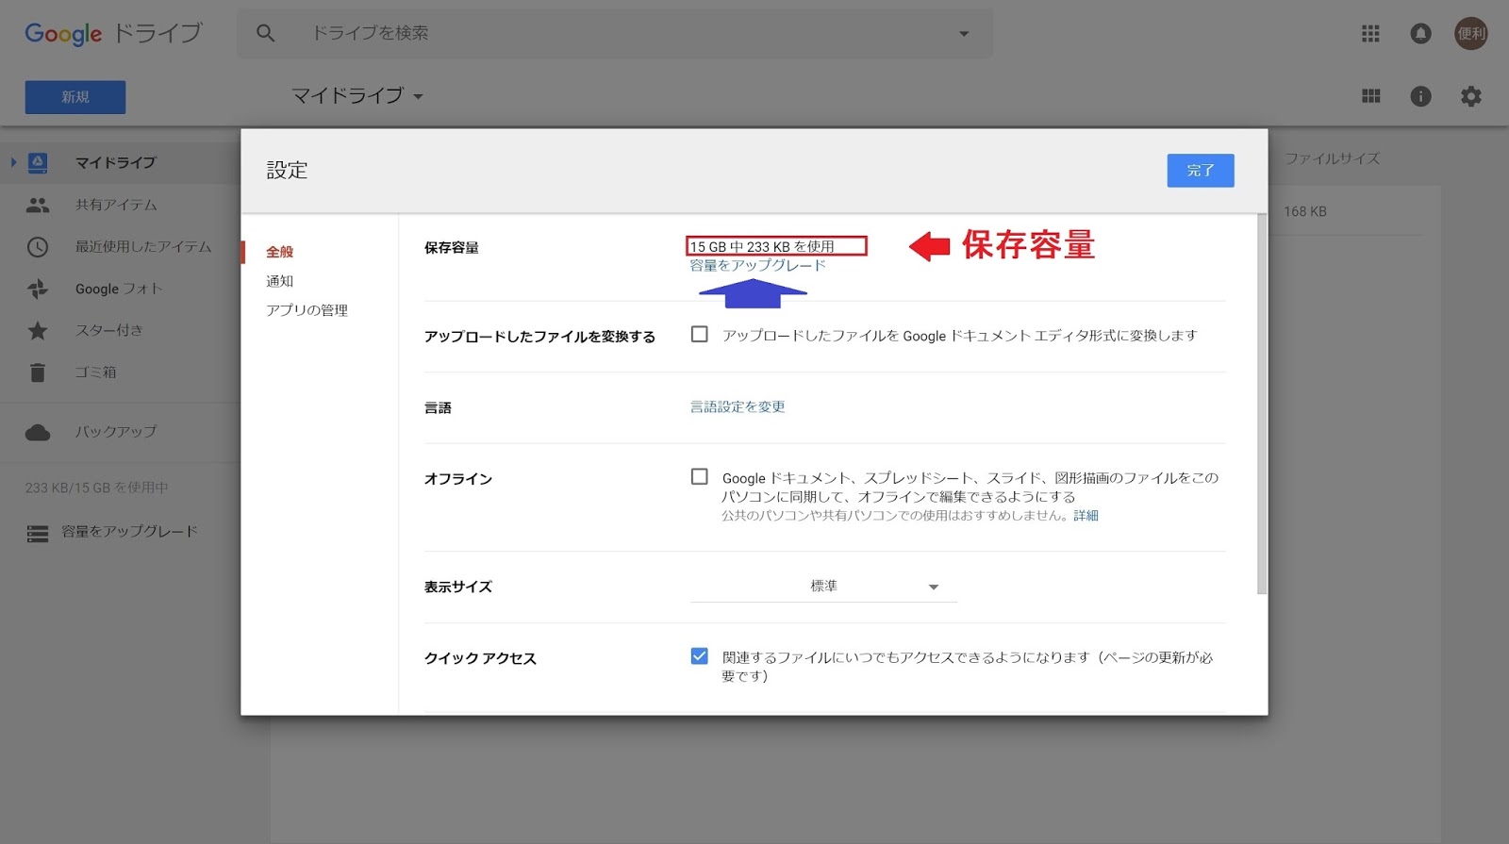Enable converting uploaded files checkbox
The width and height of the screenshot is (1509, 844).
[x=699, y=334]
